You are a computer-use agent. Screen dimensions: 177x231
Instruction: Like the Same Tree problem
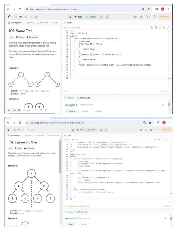coord(12,110)
